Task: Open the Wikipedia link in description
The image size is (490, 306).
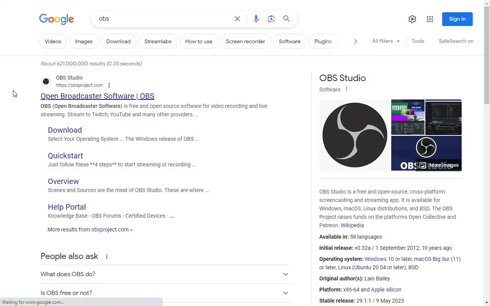Action: tap(352, 225)
